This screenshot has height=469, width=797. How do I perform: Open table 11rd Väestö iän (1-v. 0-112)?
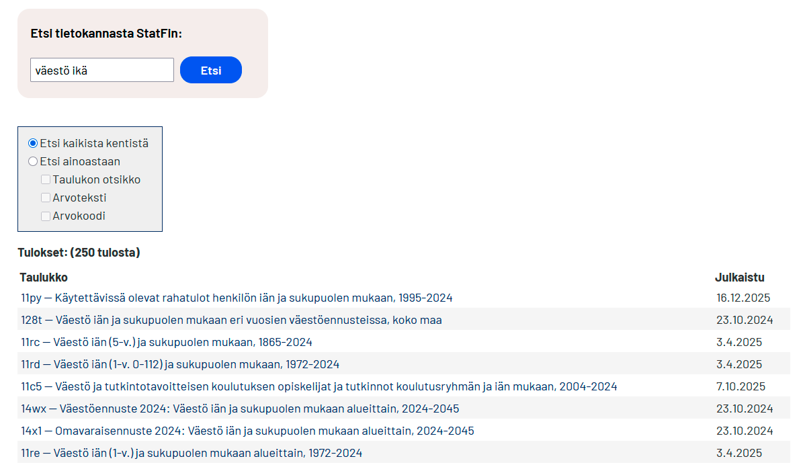pyautogui.click(x=180, y=364)
